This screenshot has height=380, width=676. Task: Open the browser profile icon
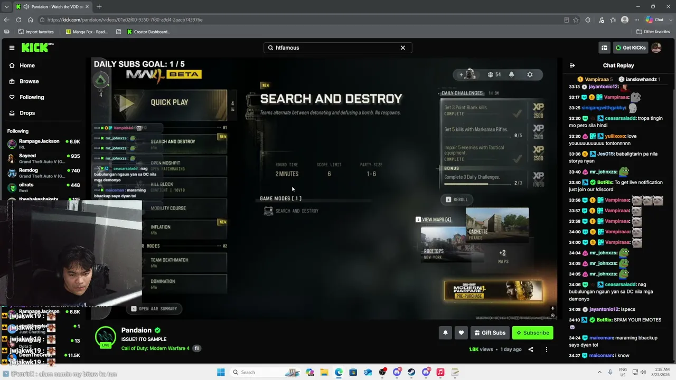pos(625,20)
